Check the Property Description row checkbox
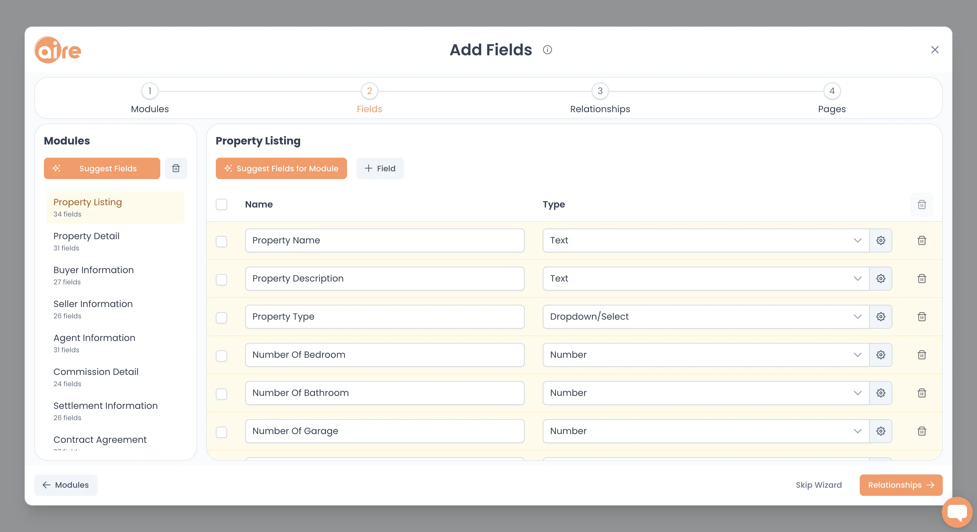Viewport: 977px width, 532px height. [x=222, y=280]
